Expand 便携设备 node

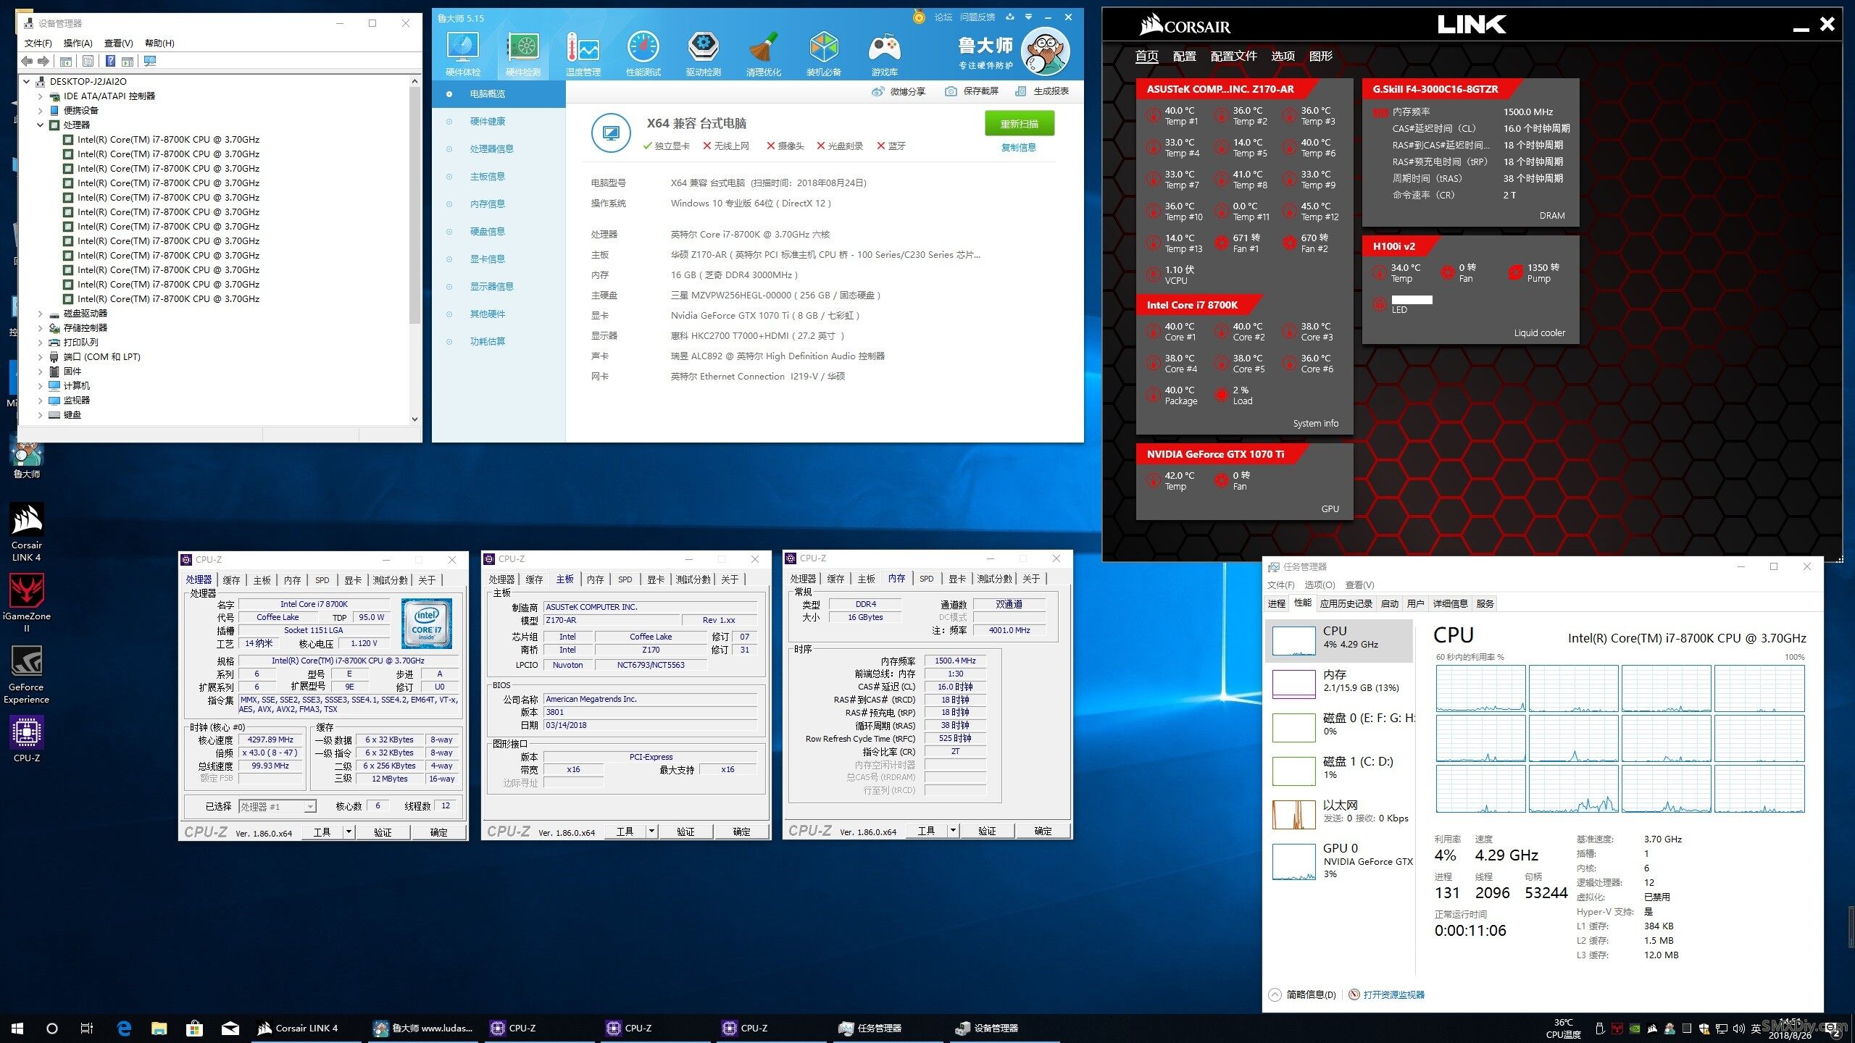(x=41, y=111)
